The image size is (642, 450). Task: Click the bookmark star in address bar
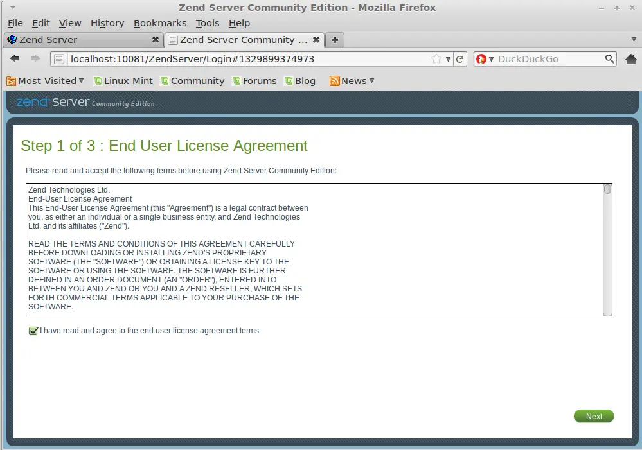point(436,59)
